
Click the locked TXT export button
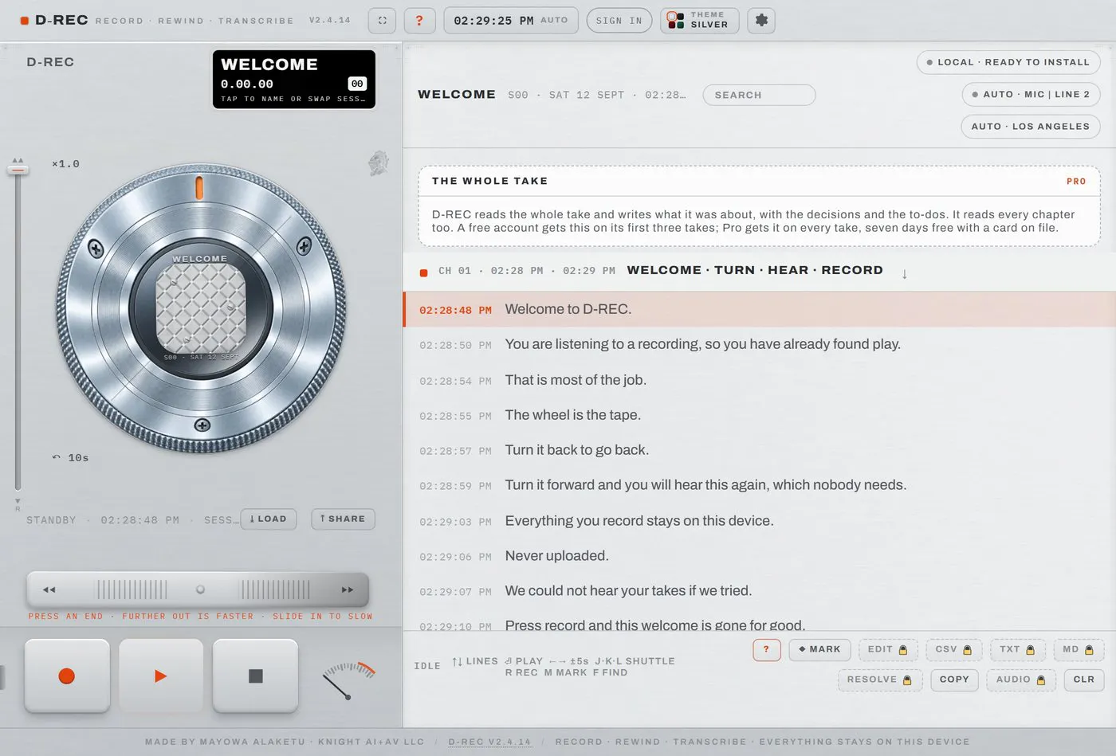(x=1017, y=649)
